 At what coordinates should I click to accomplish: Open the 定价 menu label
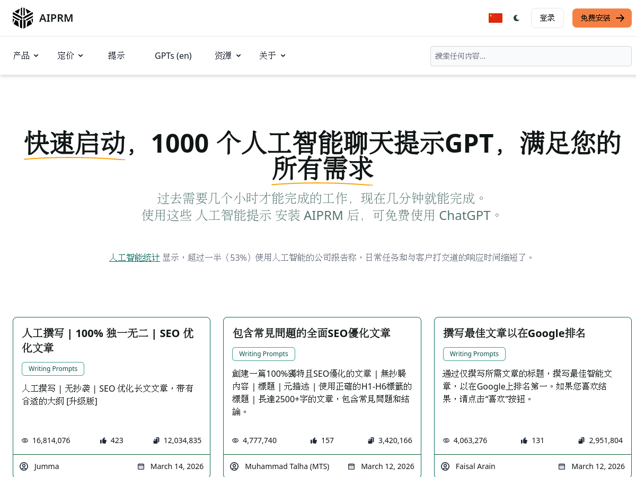point(66,55)
